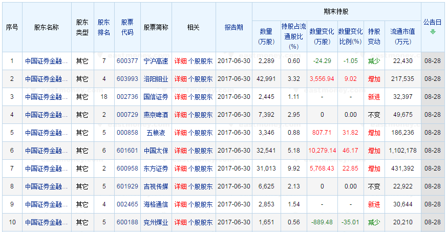Open stock code 002465 link
This screenshot has height=232, width=447.
(x=127, y=204)
